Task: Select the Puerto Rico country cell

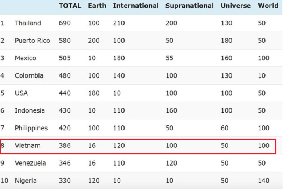Action: click(32, 40)
